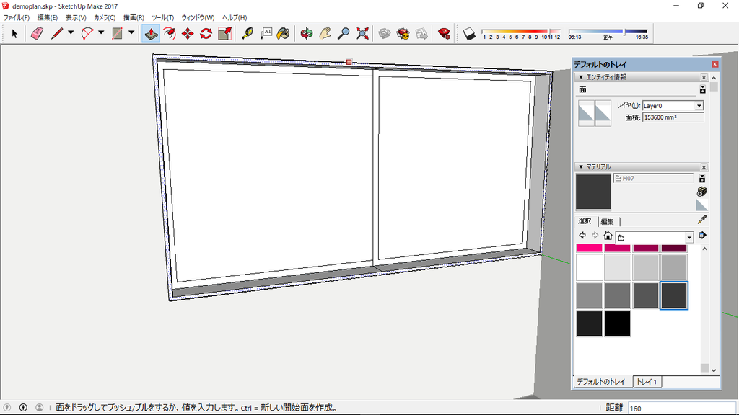Switch to the 編集 materials tab

607,222
